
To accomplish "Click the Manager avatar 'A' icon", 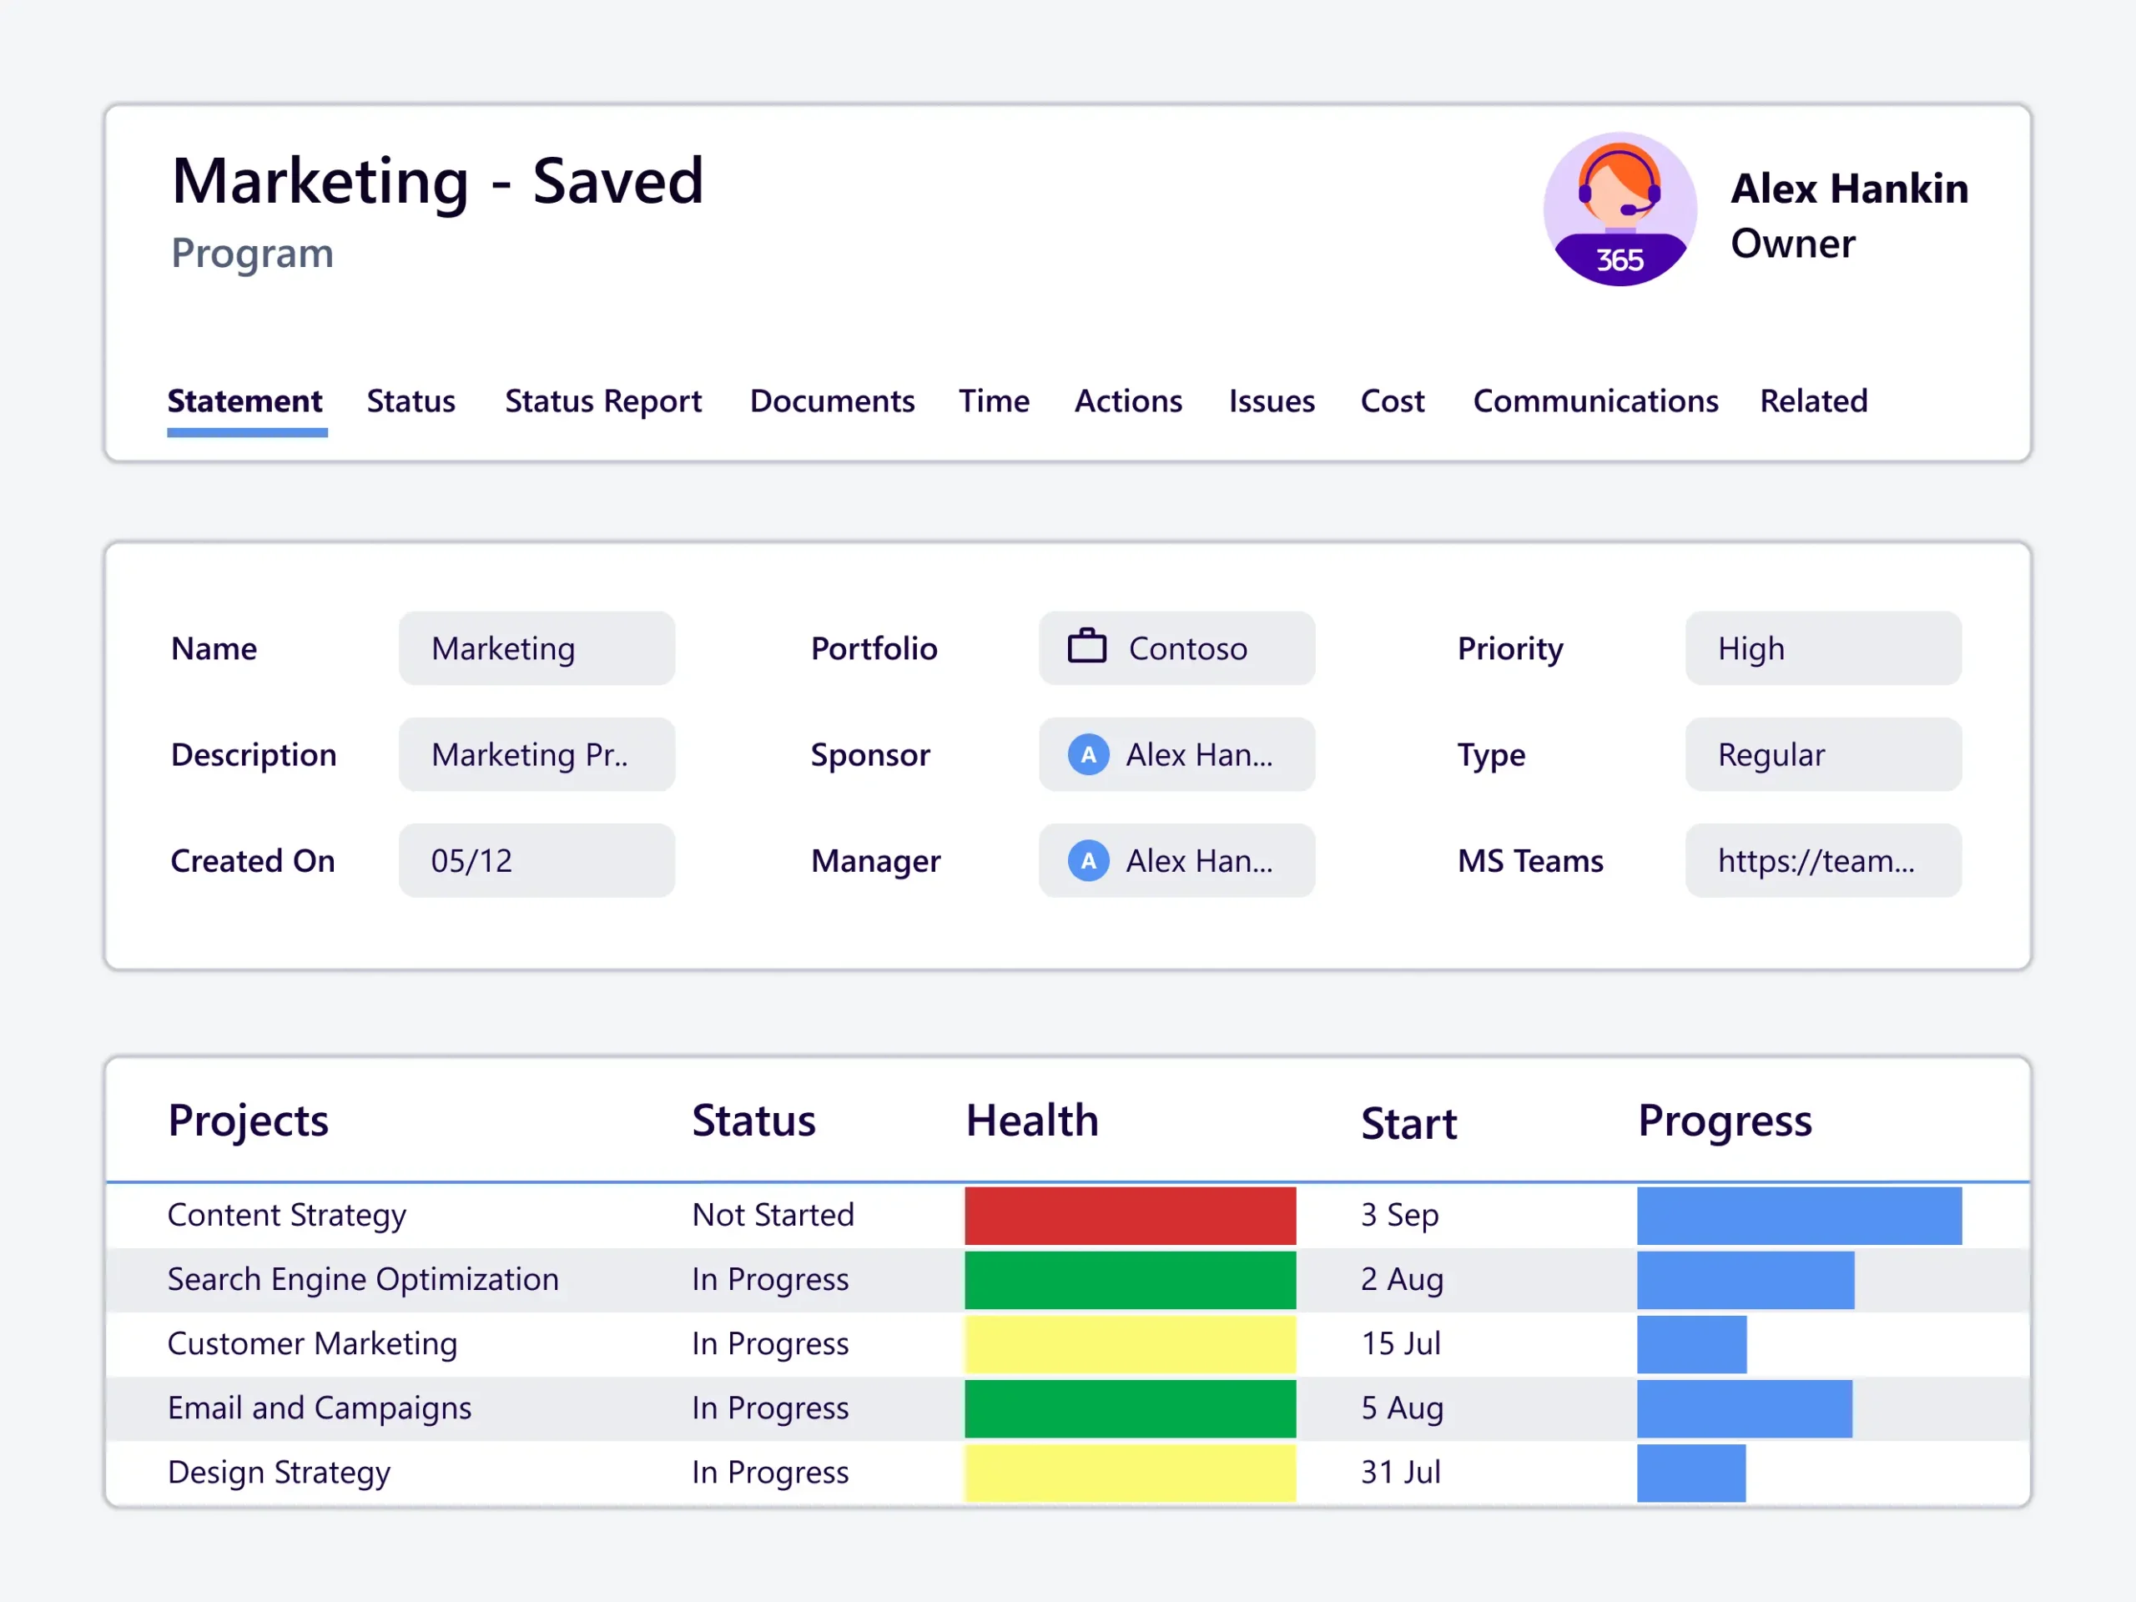I will [1087, 860].
